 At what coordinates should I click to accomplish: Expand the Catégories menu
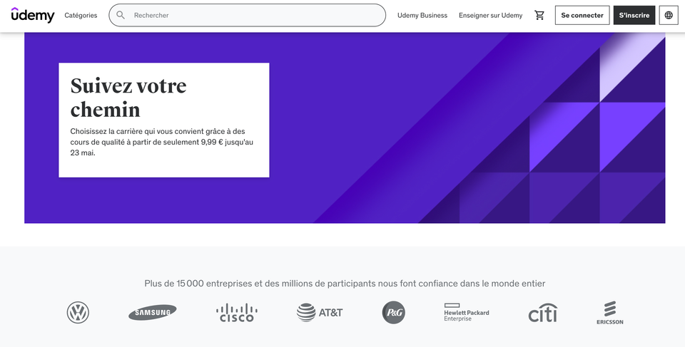point(81,15)
